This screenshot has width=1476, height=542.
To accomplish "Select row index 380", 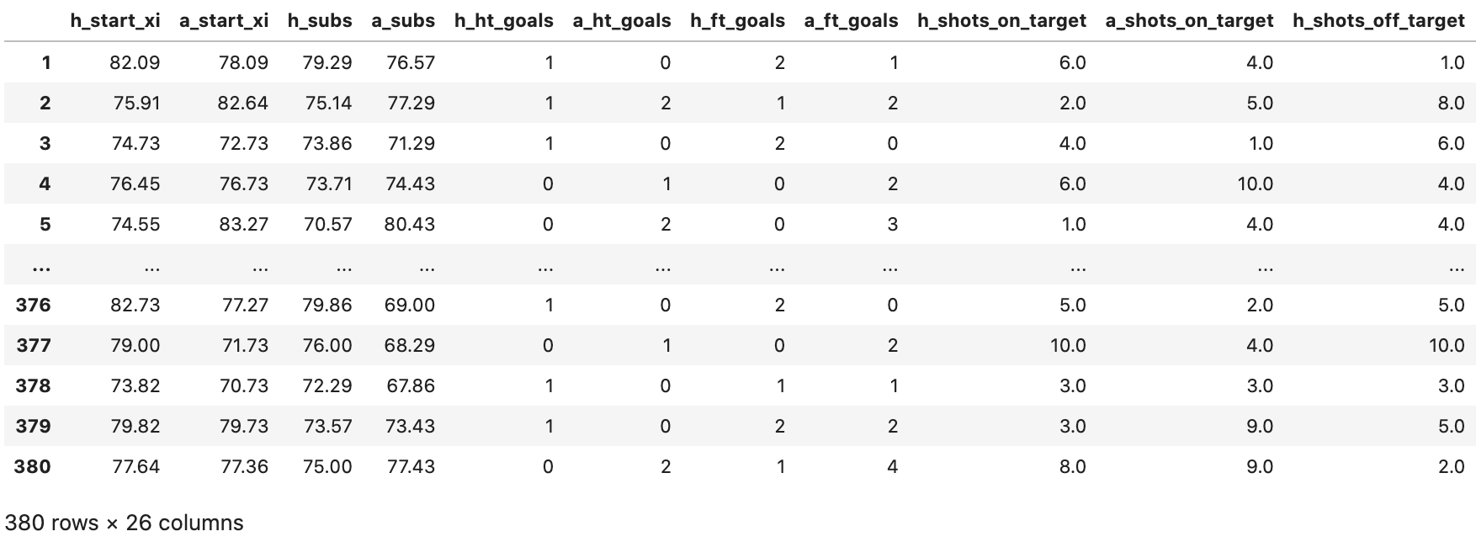I will [33, 466].
